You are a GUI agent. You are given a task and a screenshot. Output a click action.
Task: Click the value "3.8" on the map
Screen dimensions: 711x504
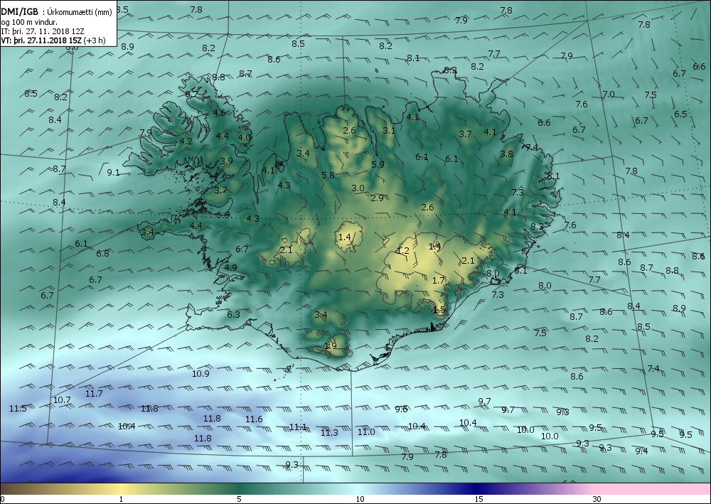[x=506, y=154]
